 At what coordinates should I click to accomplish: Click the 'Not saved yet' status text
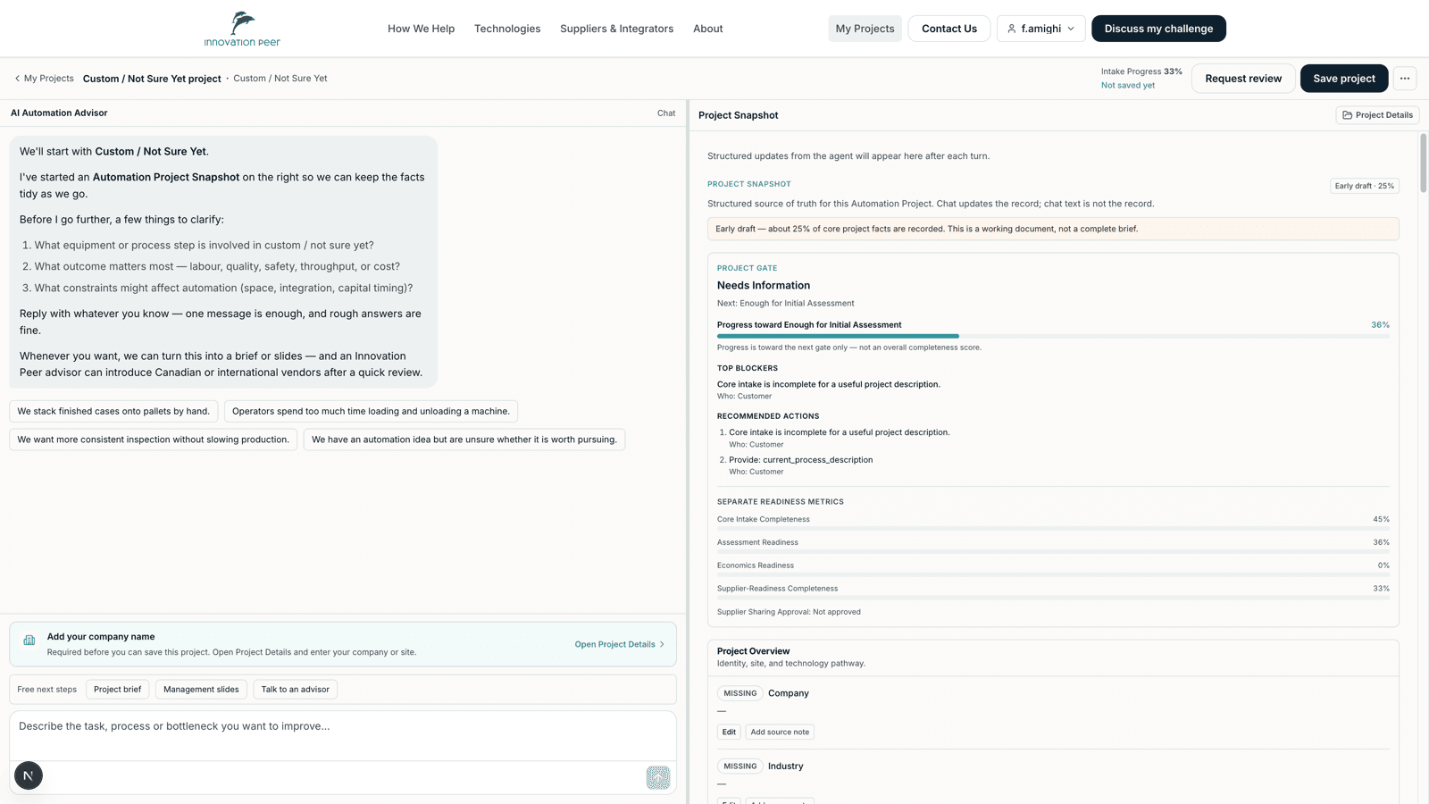[x=1127, y=86]
